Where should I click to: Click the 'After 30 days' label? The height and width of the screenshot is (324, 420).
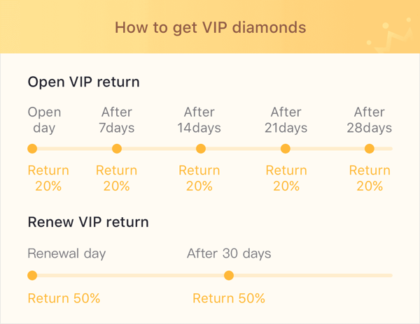(x=229, y=253)
